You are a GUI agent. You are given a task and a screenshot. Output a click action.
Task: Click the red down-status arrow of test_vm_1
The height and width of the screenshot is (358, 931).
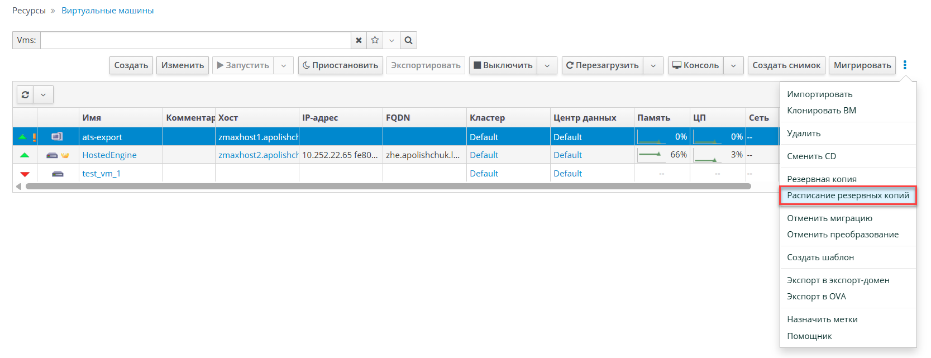(x=25, y=174)
